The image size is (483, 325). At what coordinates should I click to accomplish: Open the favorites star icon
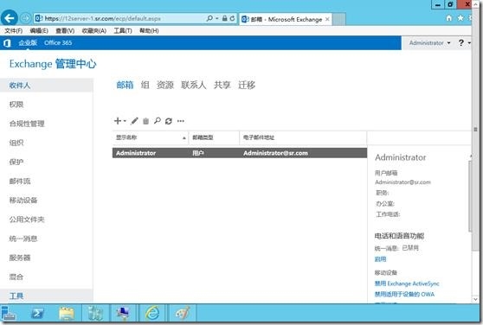460,18
